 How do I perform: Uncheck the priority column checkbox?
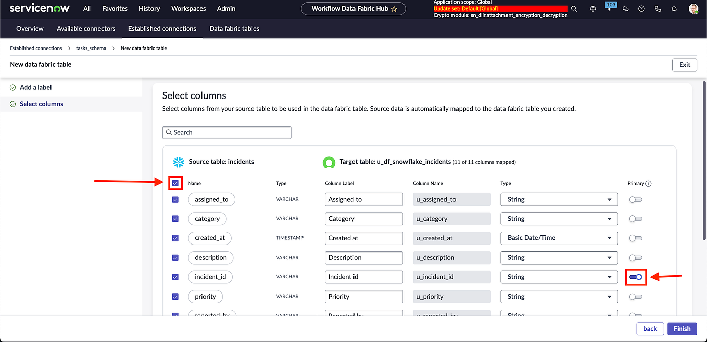[175, 297]
